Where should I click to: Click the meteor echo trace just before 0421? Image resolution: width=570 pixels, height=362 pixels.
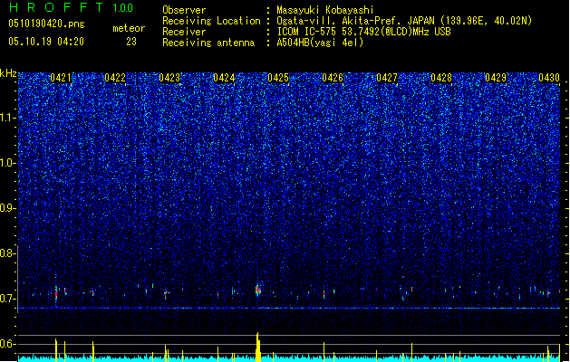(56, 292)
